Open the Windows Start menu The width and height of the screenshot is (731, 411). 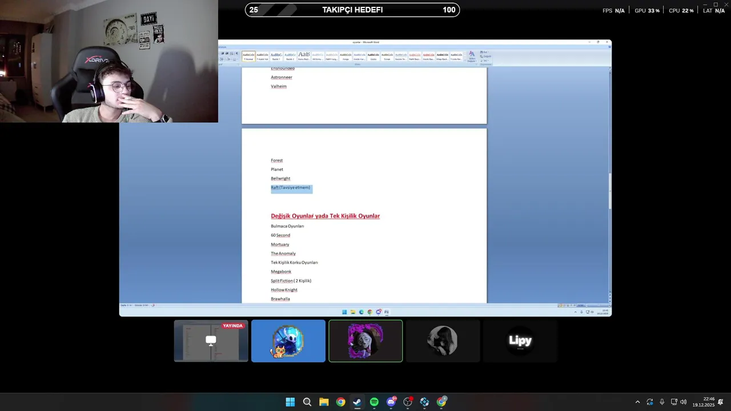[x=290, y=402]
